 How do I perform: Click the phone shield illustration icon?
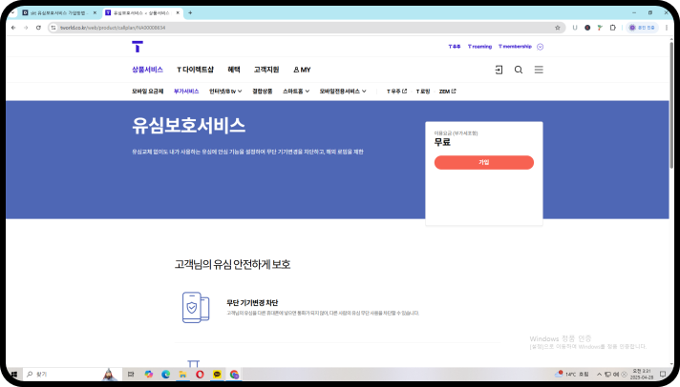[x=196, y=307]
